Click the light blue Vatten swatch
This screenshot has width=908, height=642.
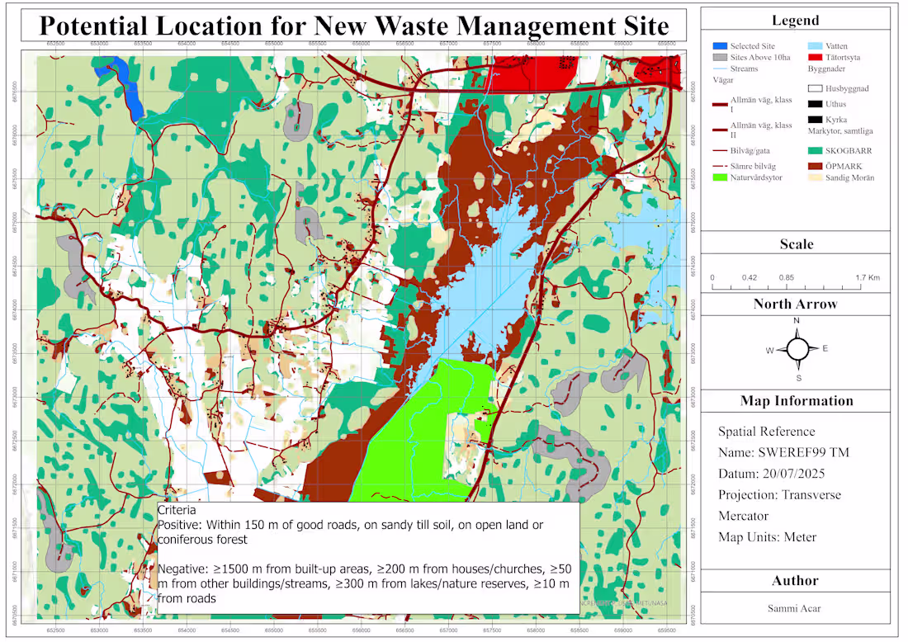[x=815, y=45]
